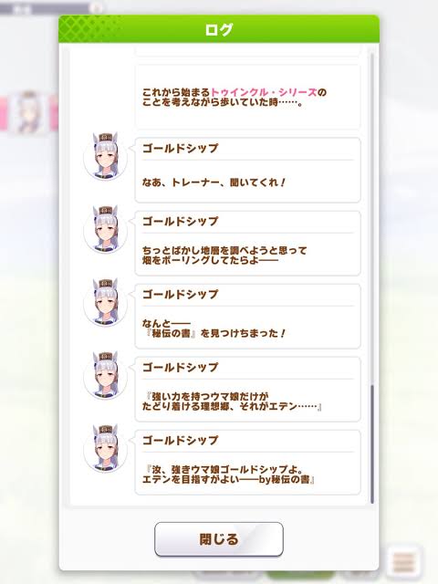Click the ログ header title bar
Screen dimensions: 438x584
tap(219, 29)
